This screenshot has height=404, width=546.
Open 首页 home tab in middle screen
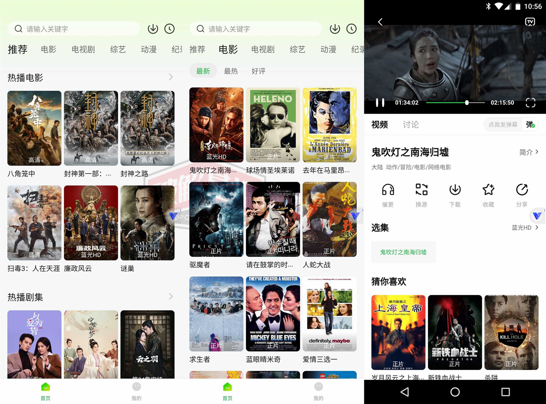tap(227, 392)
